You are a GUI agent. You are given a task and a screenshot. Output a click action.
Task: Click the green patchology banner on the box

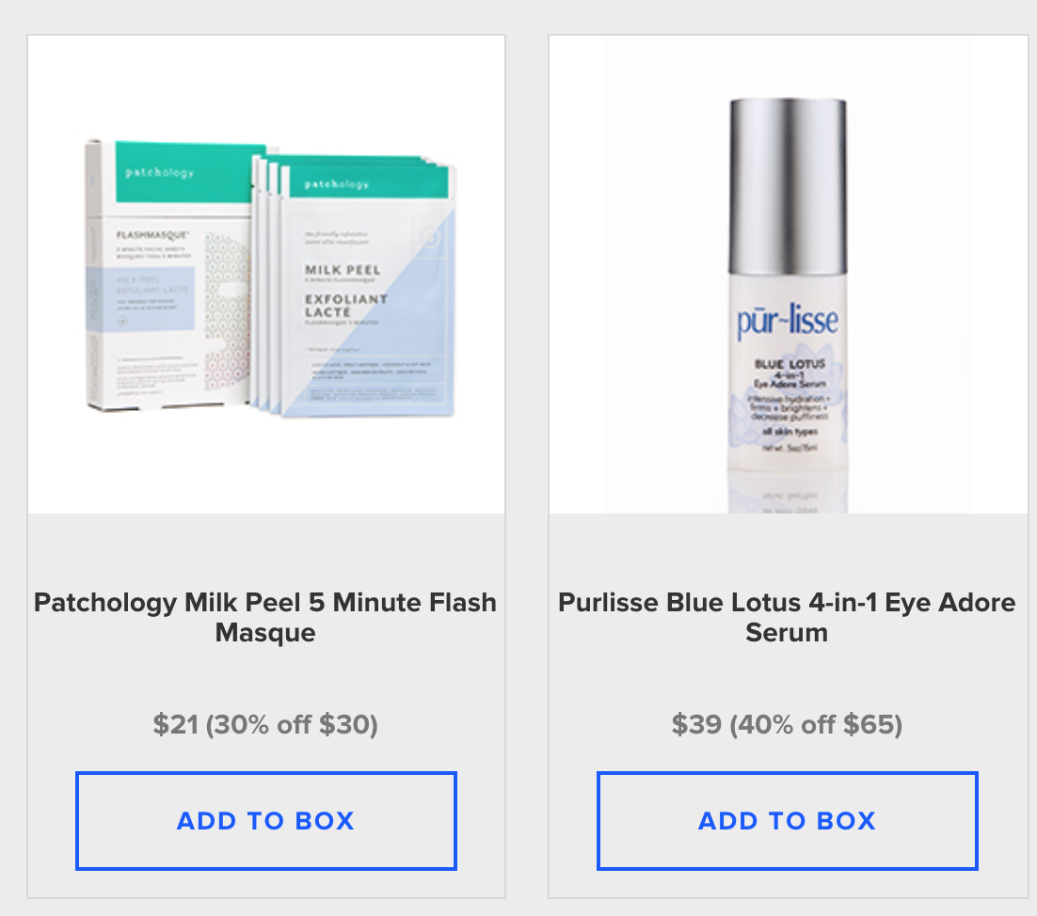190,172
